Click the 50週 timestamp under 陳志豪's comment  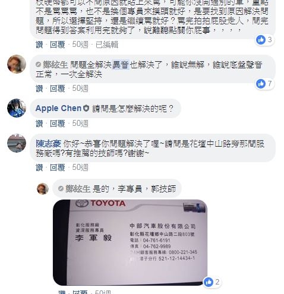click(x=80, y=167)
